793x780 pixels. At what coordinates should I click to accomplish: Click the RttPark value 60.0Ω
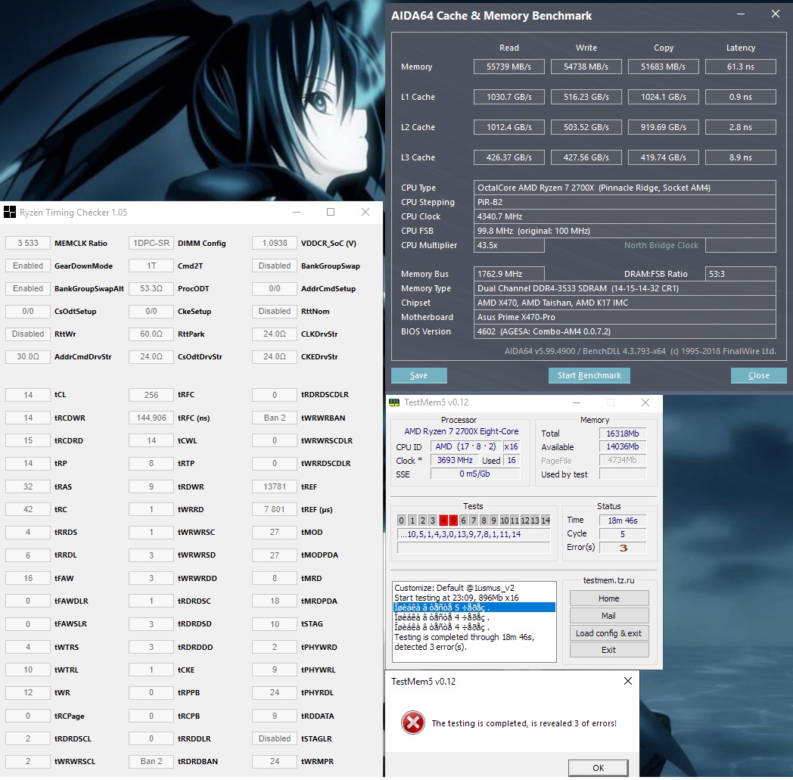click(151, 334)
